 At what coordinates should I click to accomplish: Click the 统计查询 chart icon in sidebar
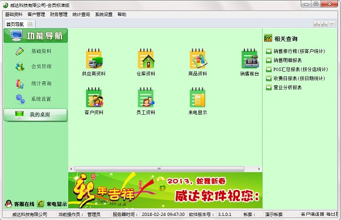20,84
